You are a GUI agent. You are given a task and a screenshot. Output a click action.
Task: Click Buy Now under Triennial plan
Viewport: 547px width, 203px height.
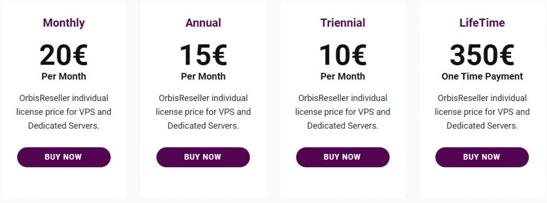[x=342, y=157]
